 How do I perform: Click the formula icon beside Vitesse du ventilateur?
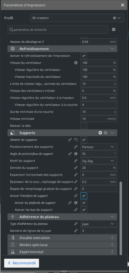click(x=76, y=63)
